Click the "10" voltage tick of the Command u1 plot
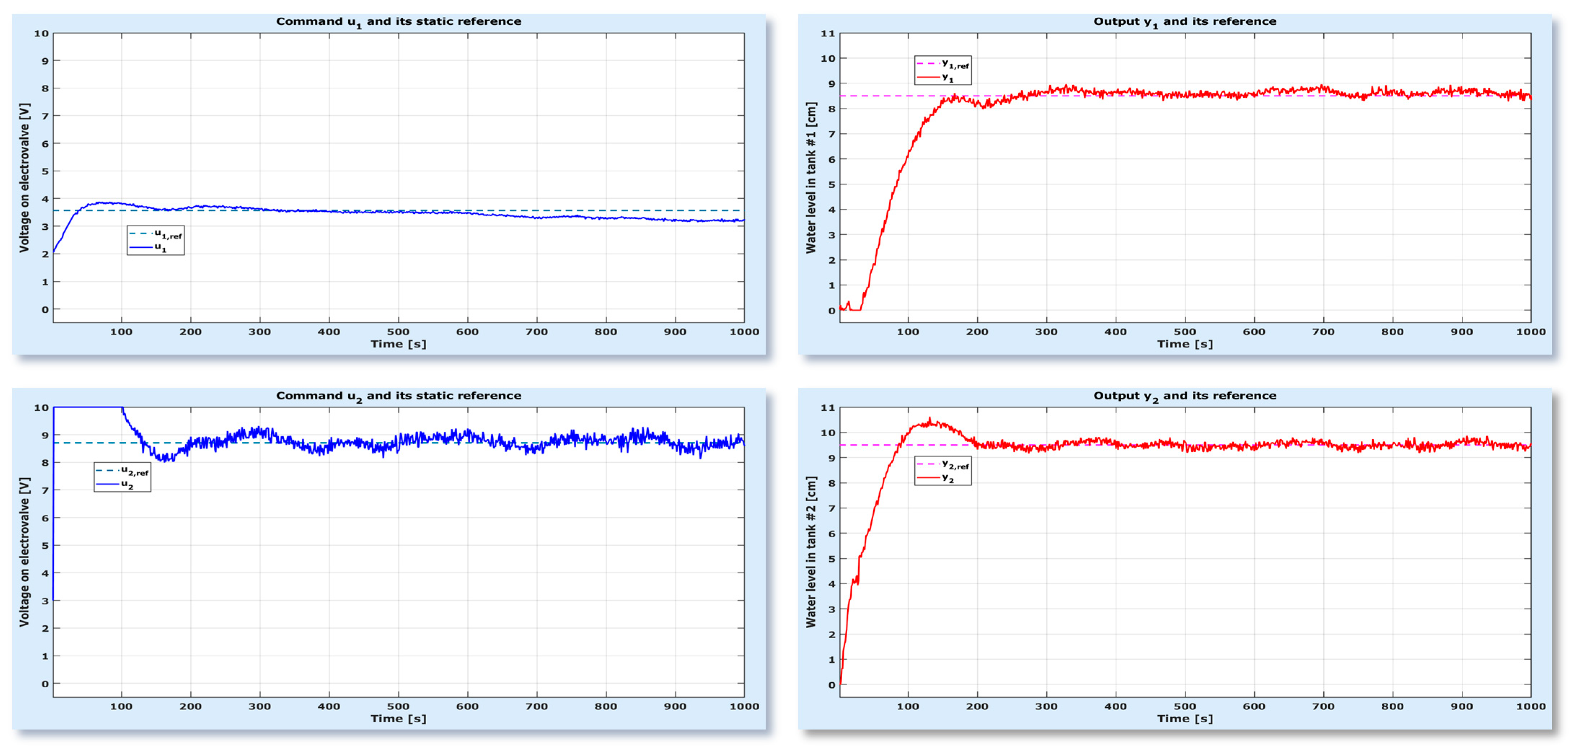Viewport: 1571px width, 753px height. pos(41,34)
